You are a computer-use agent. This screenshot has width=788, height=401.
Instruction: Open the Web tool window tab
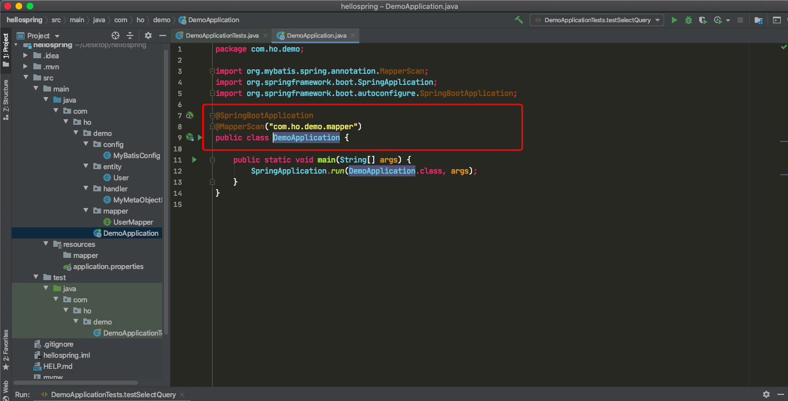pyautogui.click(x=6, y=390)
